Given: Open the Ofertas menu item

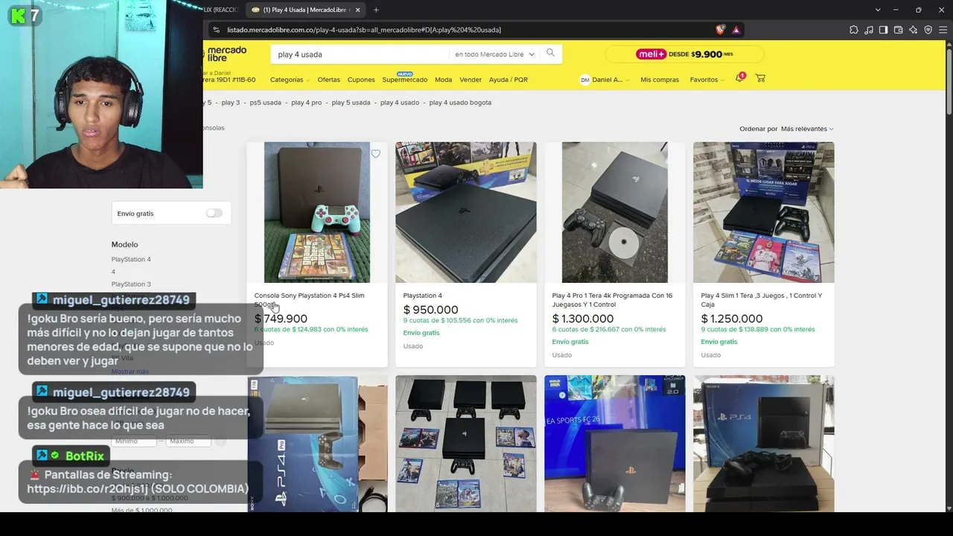Looking at the screenshot, I should tap(328, 80).
